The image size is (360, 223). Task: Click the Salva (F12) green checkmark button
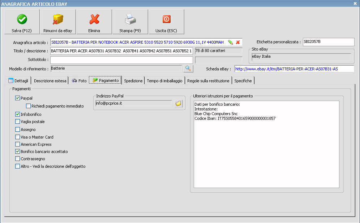[x=22, y=22]
